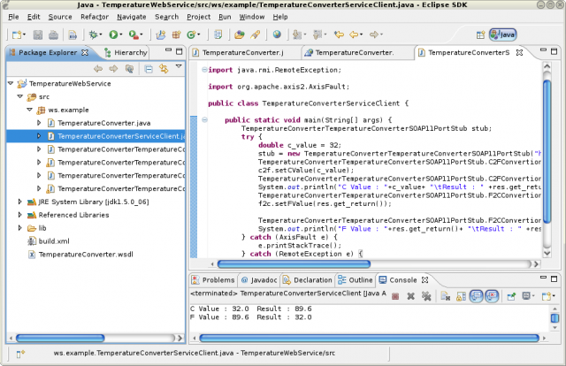Open the Package Explorer view menu triangle

coord(179,66)
